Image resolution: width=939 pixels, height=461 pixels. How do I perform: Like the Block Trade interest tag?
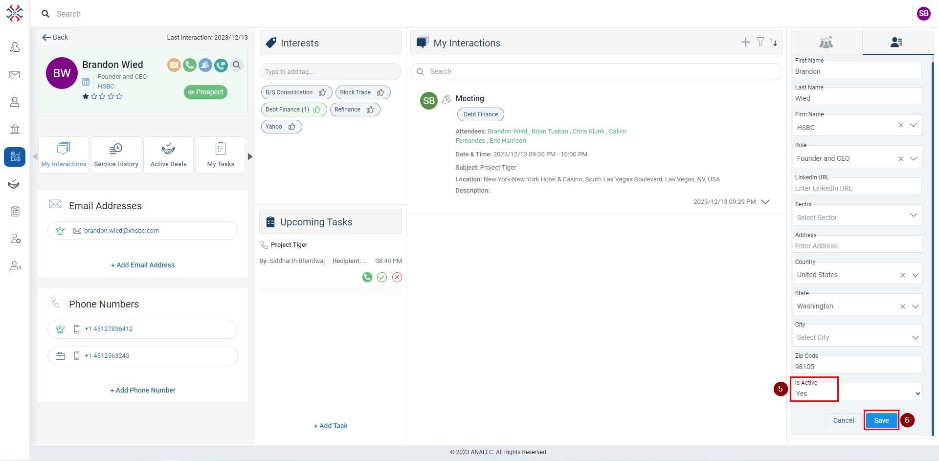380,92
